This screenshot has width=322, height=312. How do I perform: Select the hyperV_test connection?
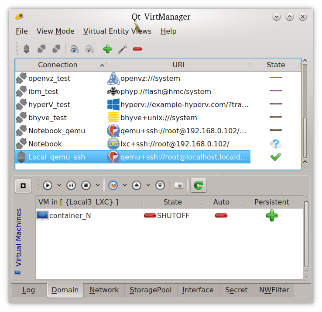point(49,105)
